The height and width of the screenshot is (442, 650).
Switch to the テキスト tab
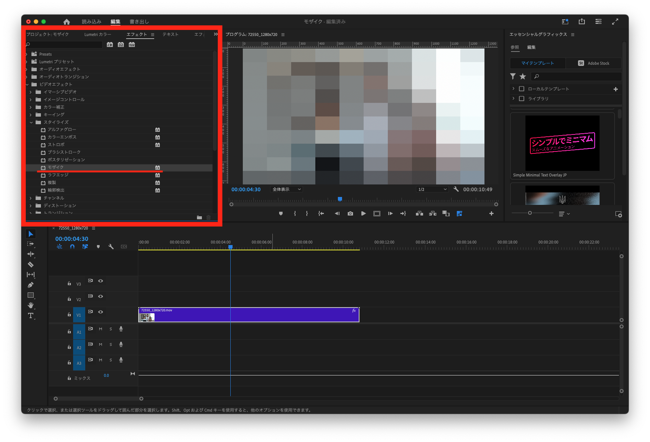[x=170, y=34]
